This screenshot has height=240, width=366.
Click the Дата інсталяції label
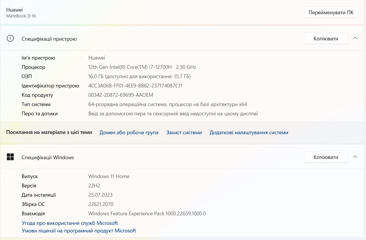pyautogui.click(x=39, y=195)
